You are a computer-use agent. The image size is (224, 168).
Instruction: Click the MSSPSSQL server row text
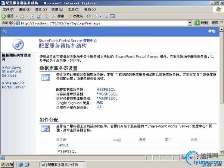(x=67, y=151)
